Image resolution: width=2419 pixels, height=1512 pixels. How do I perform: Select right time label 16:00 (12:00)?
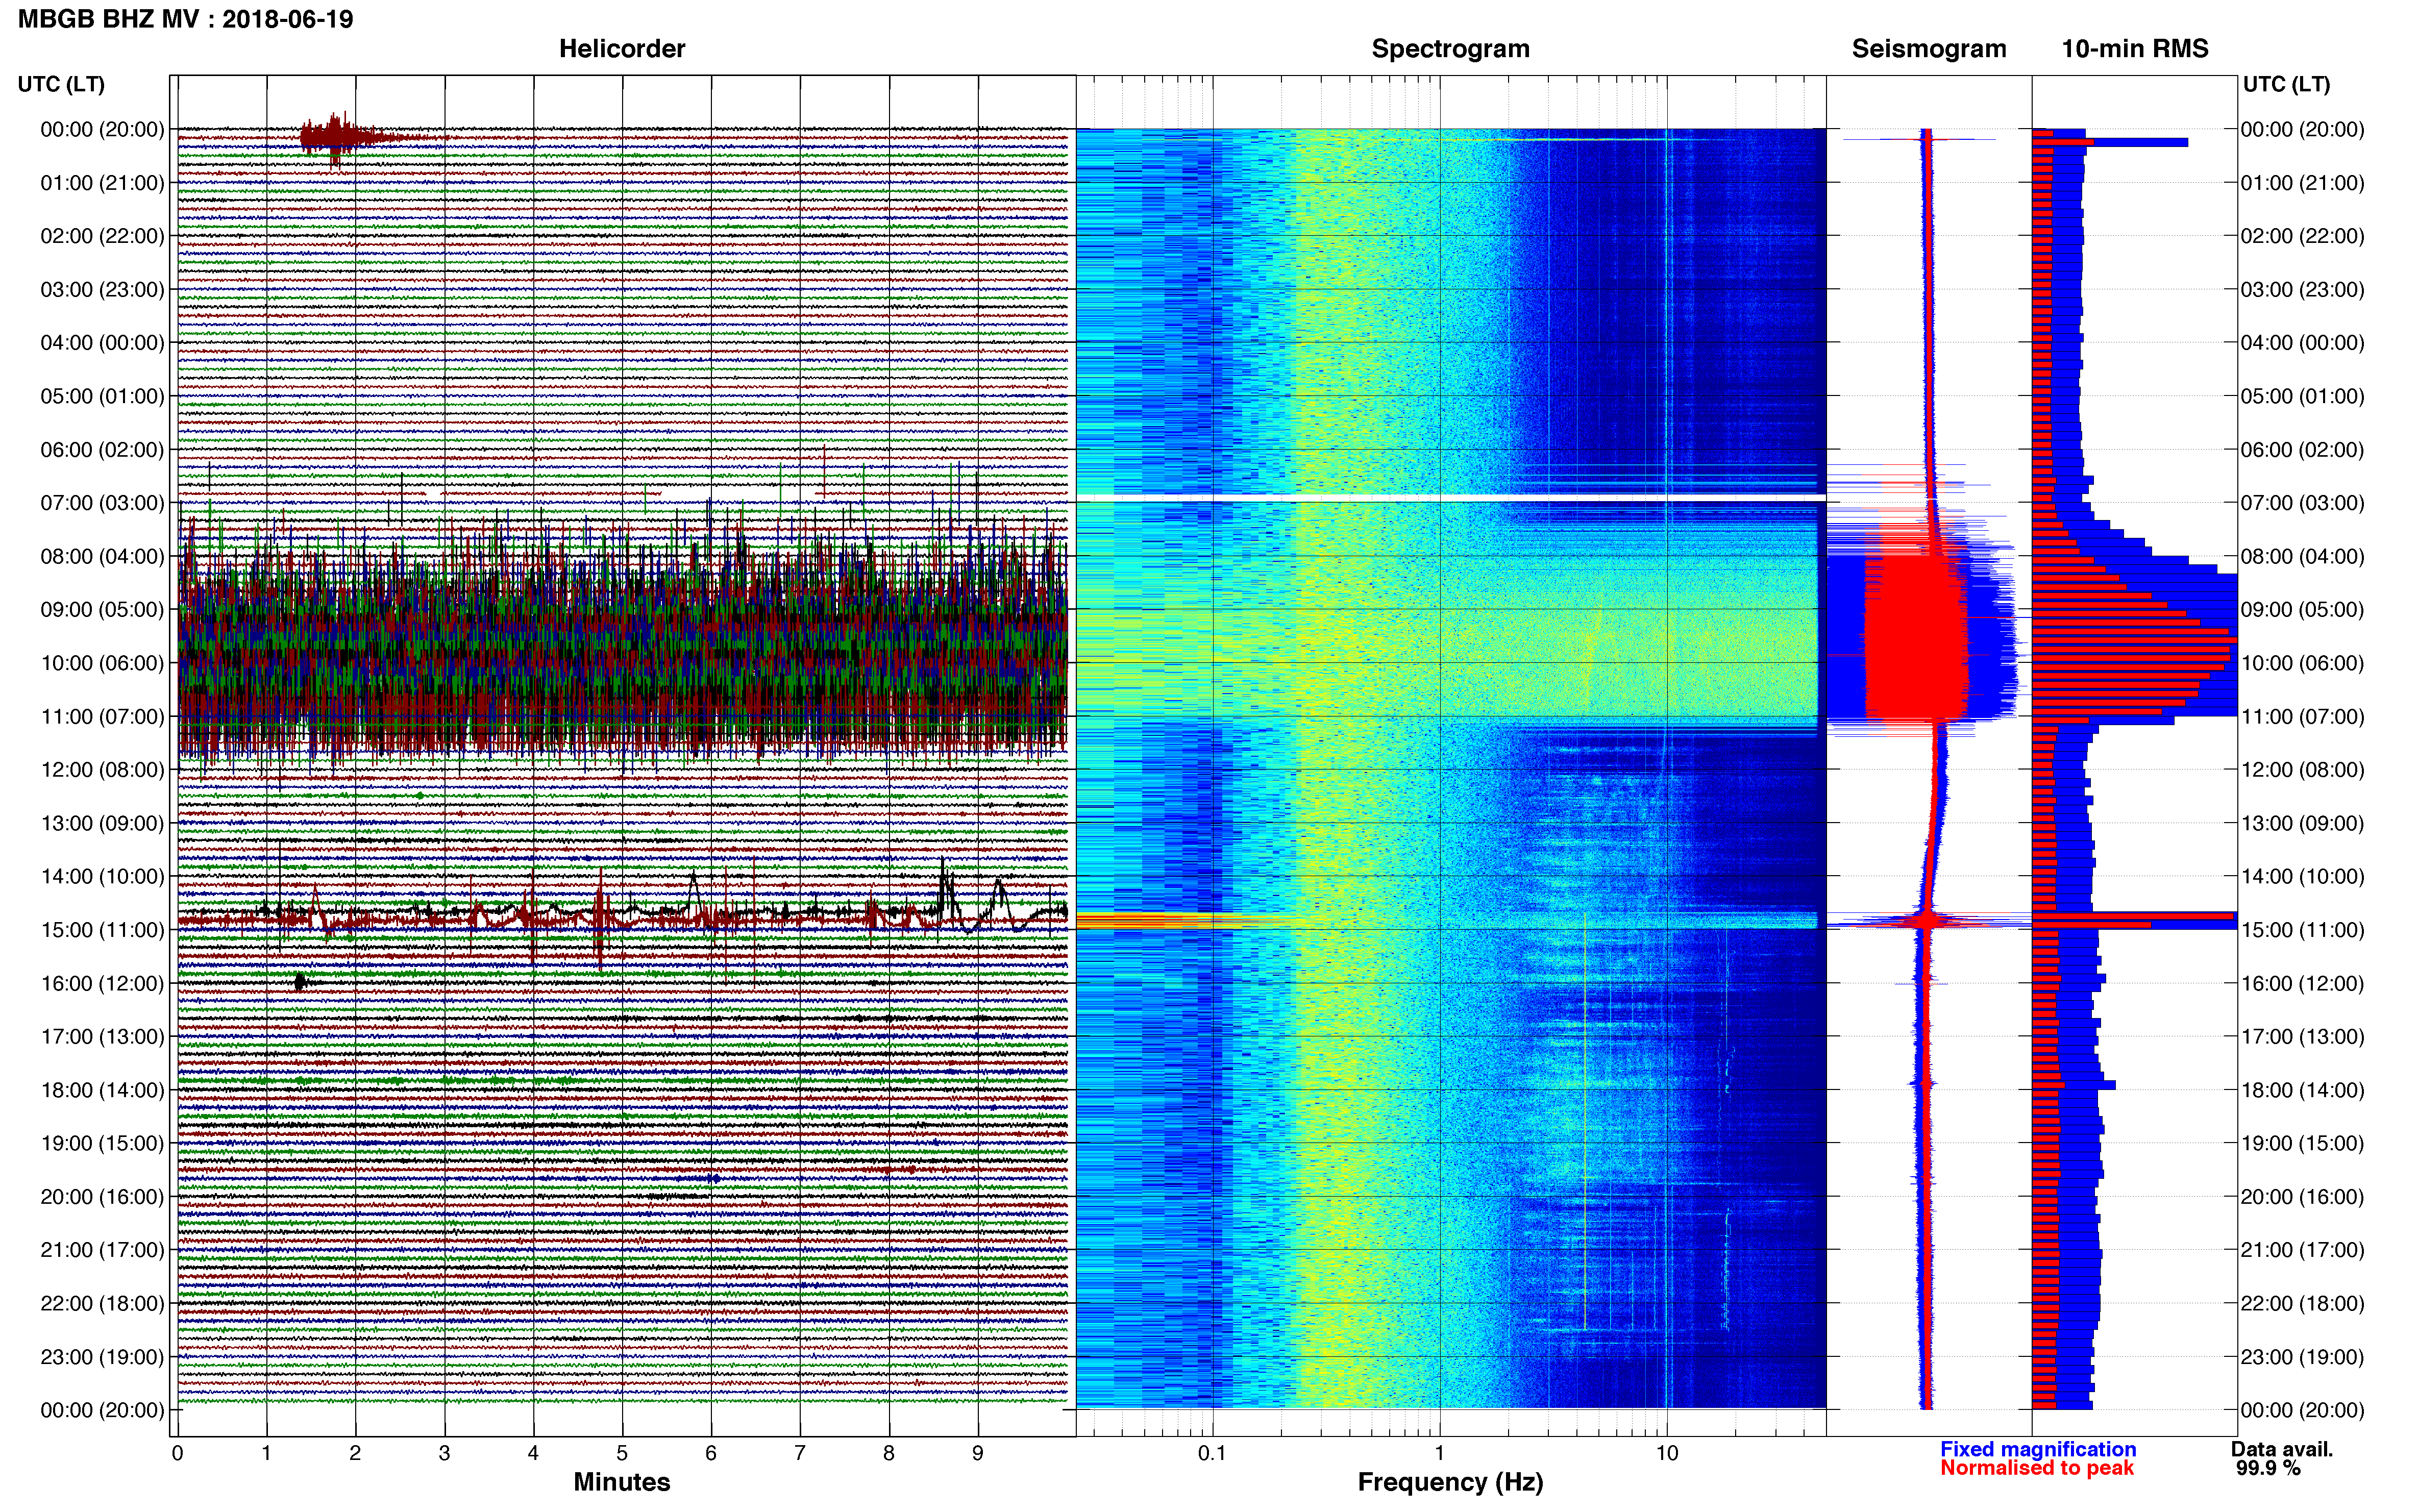click(x=2302, y=983)
